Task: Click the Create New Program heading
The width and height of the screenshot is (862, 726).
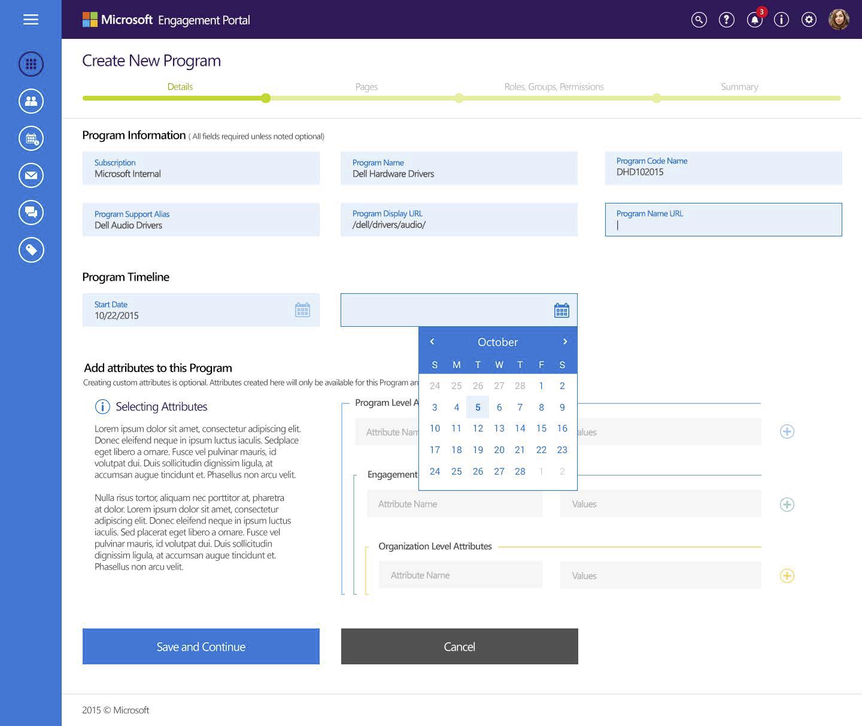Action: click(x=151, y=60)
